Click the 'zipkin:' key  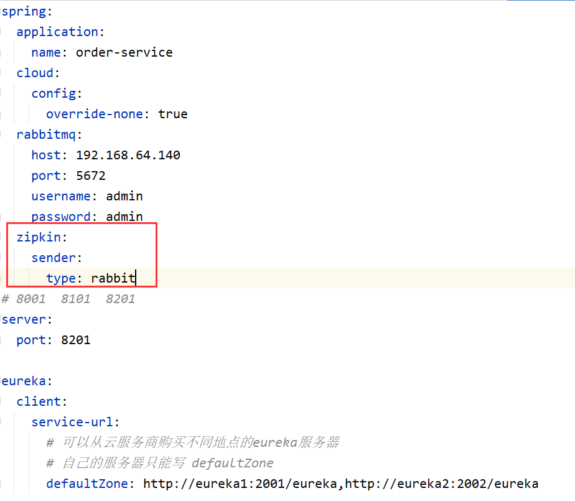[42, 237]
